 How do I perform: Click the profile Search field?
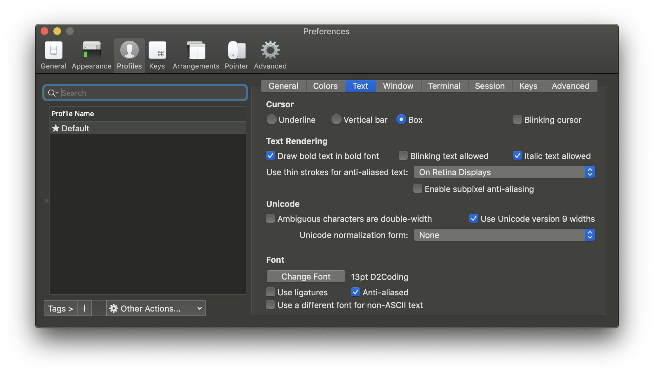152,93
